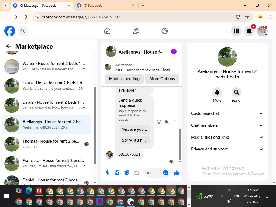Open message more options three dots
Viewport: 276px width, 207px height.
(174, 122)
